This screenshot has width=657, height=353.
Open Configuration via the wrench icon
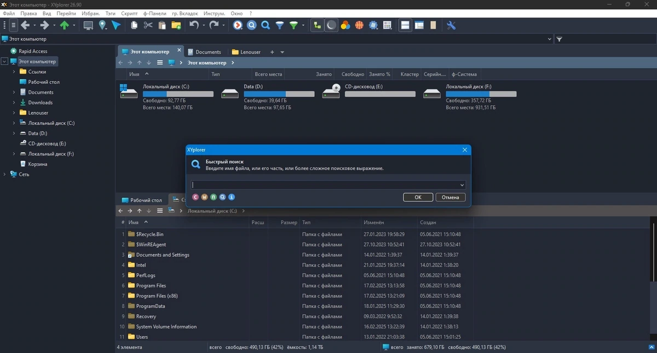point(451,25)
